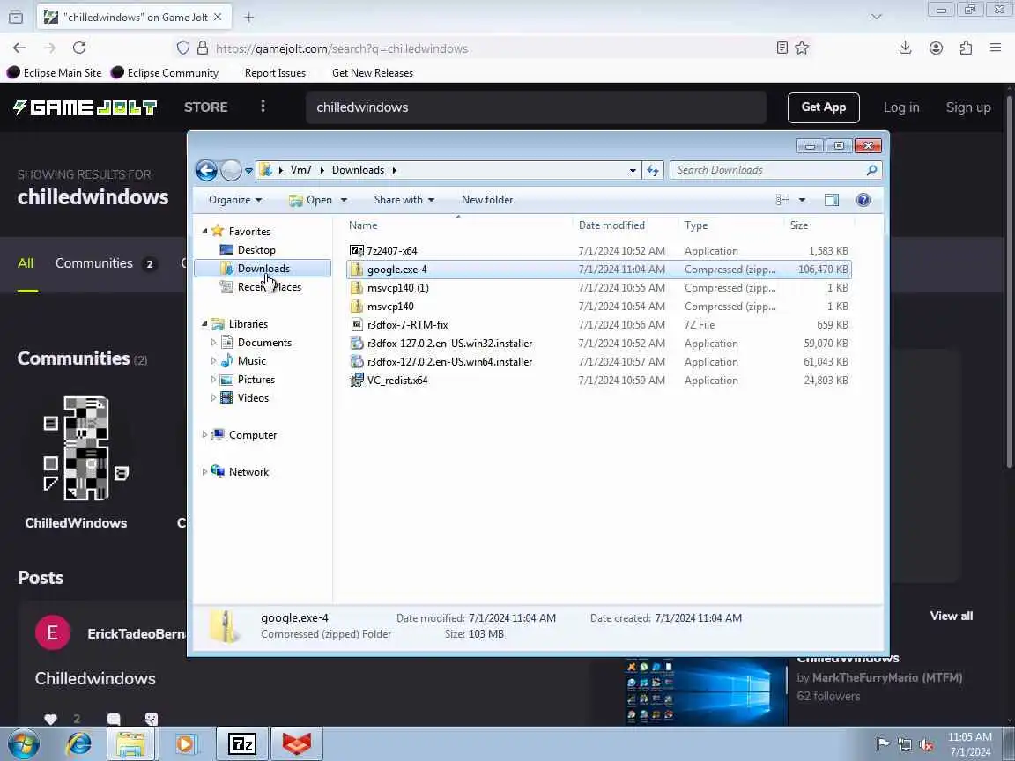This screenshot has width=1015, height=761.
Task: Open 7-Zip from the taskbar
Action: tap(242, 744)
